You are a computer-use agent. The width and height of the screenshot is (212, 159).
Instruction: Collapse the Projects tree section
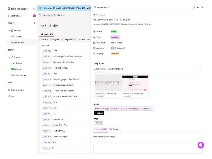(9, 30)
